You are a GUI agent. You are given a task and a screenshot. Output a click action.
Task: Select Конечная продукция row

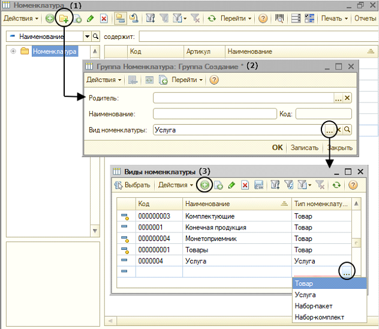click(234, 227)
